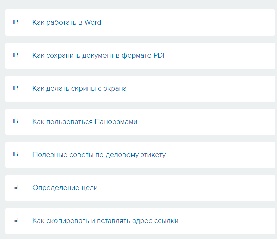The width and height of the screenshot is (277, 239).
Task: Click the film icon for the Панорамы lesson
Action: point(15,122)
